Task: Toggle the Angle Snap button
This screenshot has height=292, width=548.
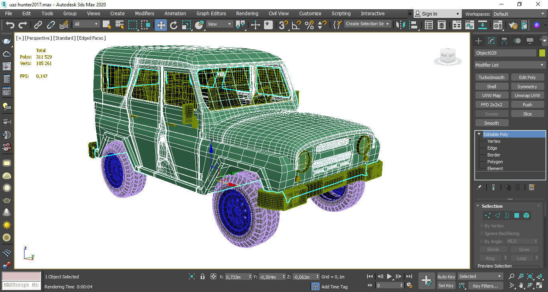Action: [x=296, y=25]
